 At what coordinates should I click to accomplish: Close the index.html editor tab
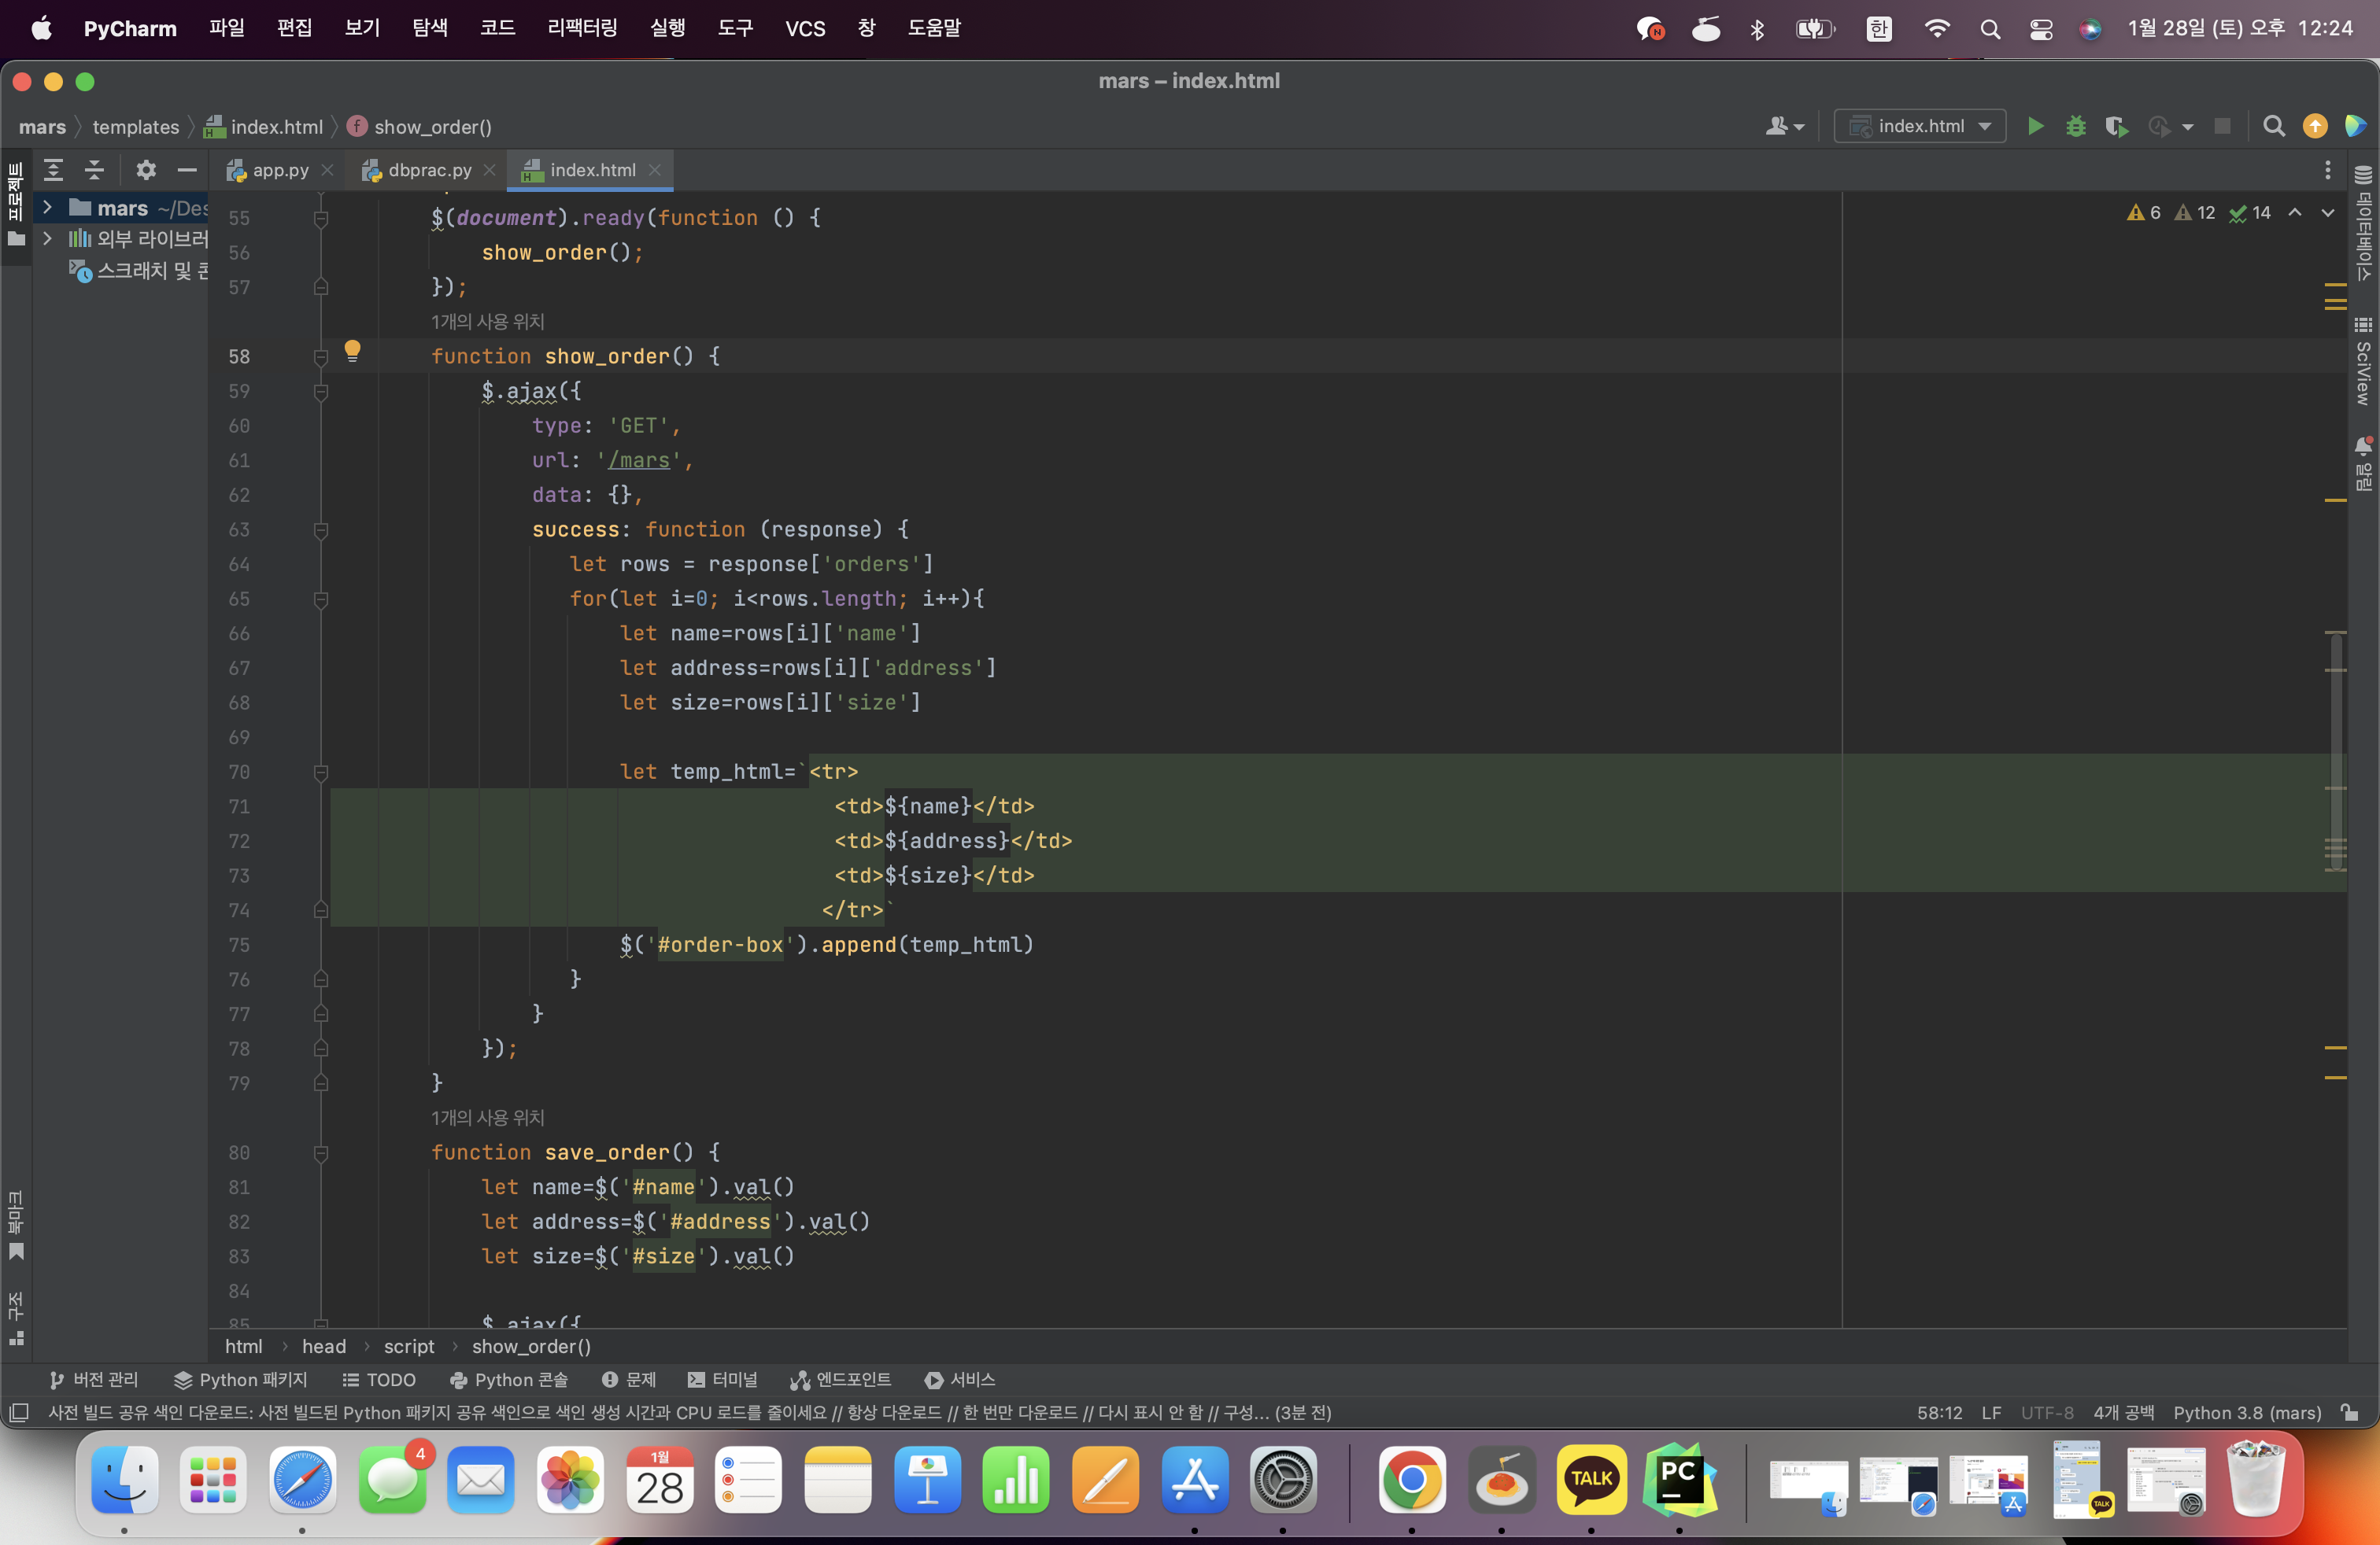click(x=655, y=171)
